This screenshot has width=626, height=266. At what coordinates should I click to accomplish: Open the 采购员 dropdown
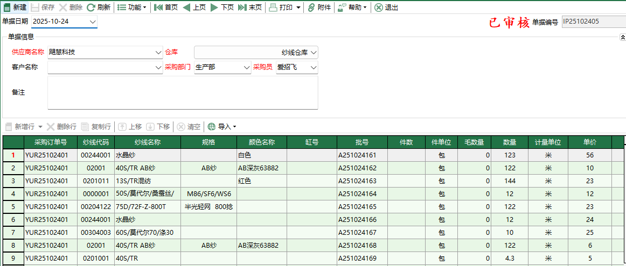pos(314,68)
